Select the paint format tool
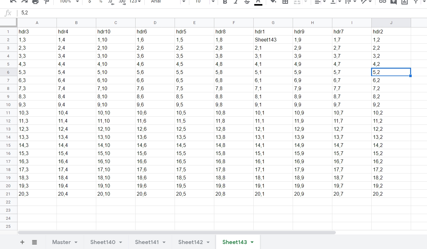427x249 pixels. click(46, 2)
